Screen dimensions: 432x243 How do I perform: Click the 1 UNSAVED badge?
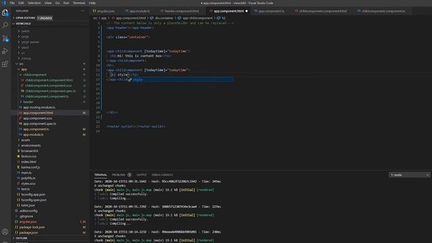pyautogui.click(x=45, y=18)
